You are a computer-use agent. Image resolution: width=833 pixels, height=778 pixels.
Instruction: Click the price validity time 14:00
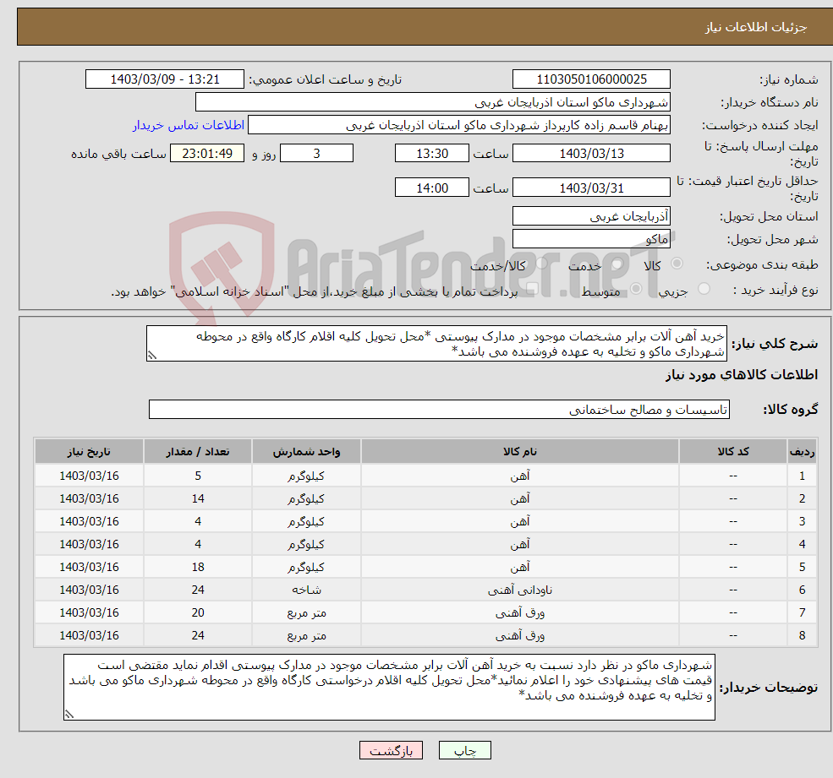432,188
